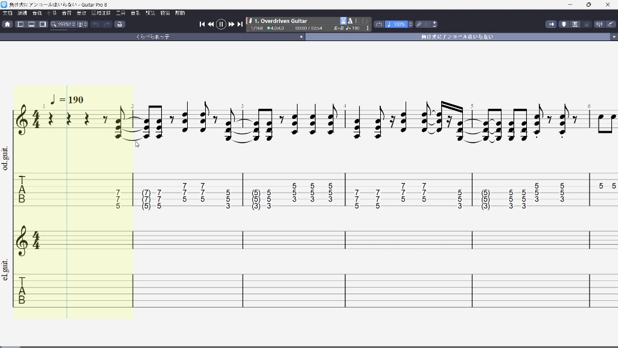
Task: Switch to the left file tab
Action: pyautogui.click(x=153, y=37)
